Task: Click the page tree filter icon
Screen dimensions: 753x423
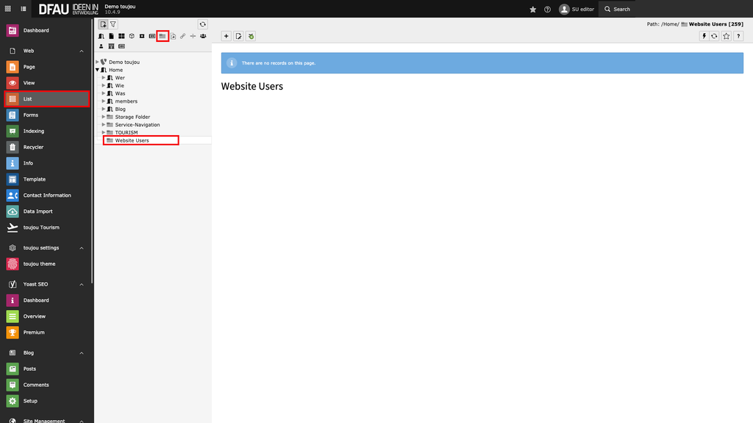Action: pyautogui.click(x=113, y=24)
